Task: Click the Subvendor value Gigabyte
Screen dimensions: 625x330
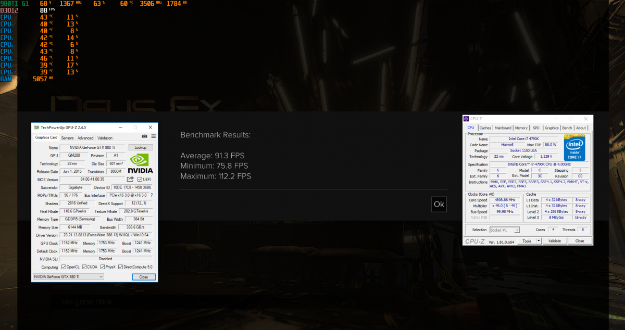Action: (74, 187)
